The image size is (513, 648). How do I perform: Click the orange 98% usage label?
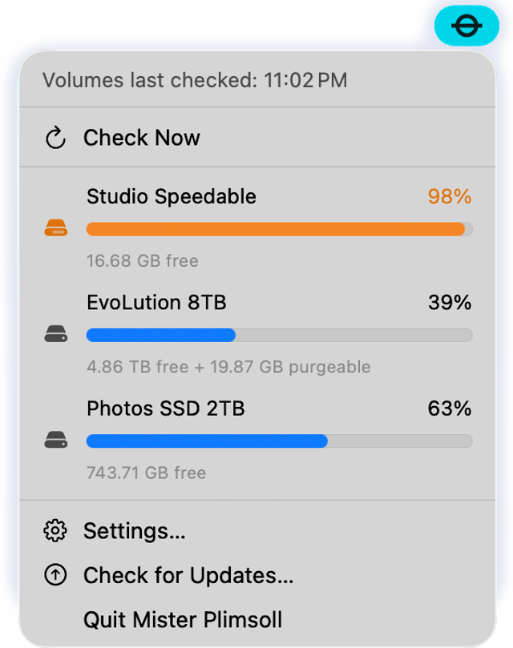click(450, 196)
